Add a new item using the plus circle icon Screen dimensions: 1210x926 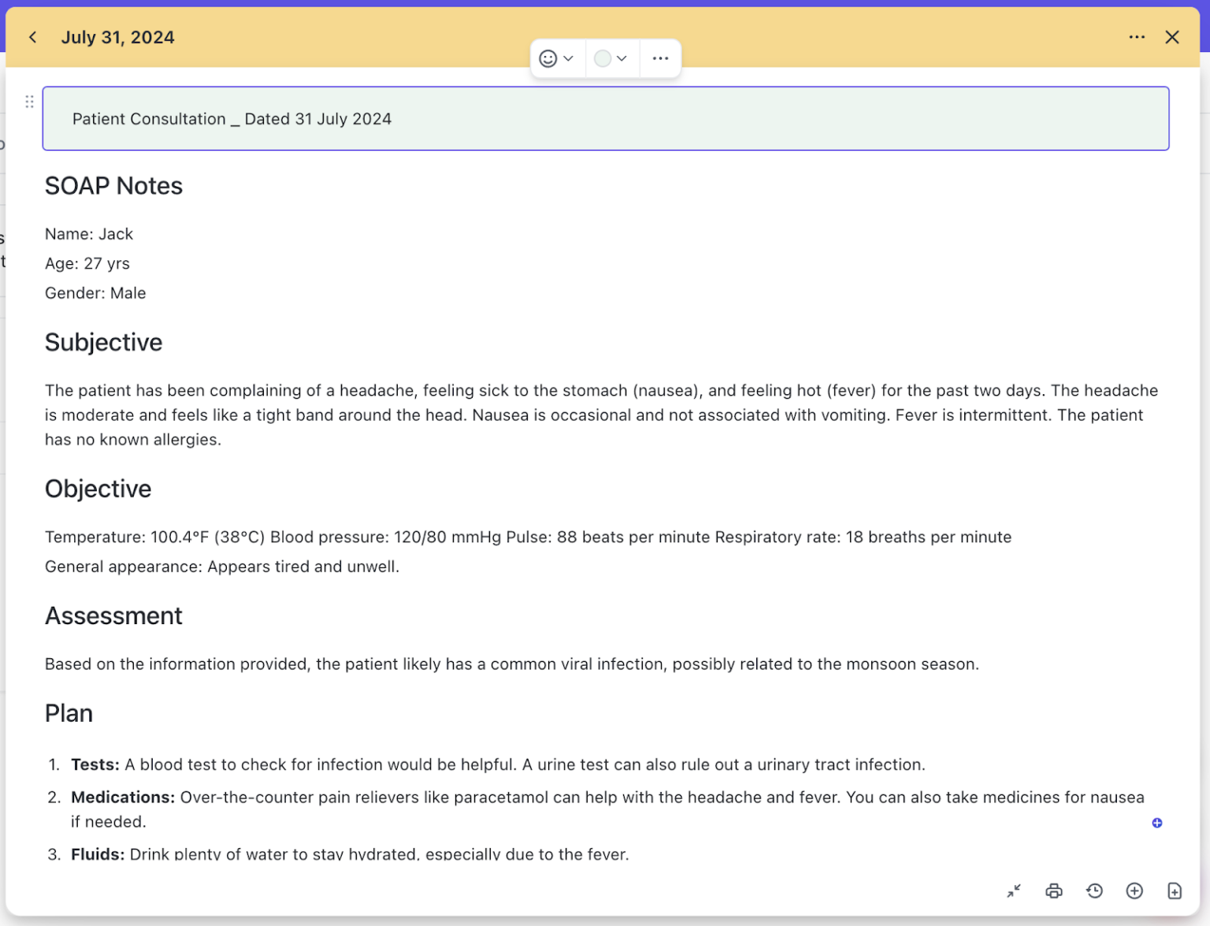1134,891
